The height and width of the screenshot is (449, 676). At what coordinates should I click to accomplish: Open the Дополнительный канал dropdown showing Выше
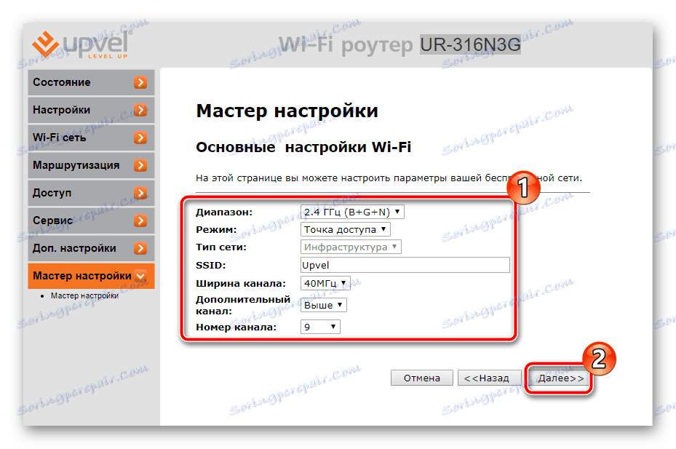pyautogui.click(x=323, y=306)
